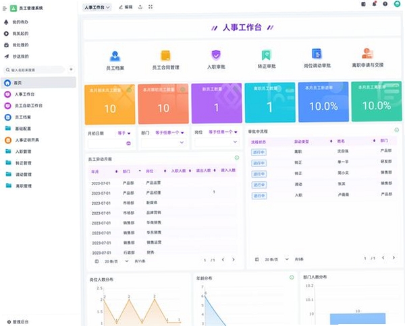Open the 岗位调动审批 document icon
The width and height of the screenshot is (405, 326).
[317, 54]
